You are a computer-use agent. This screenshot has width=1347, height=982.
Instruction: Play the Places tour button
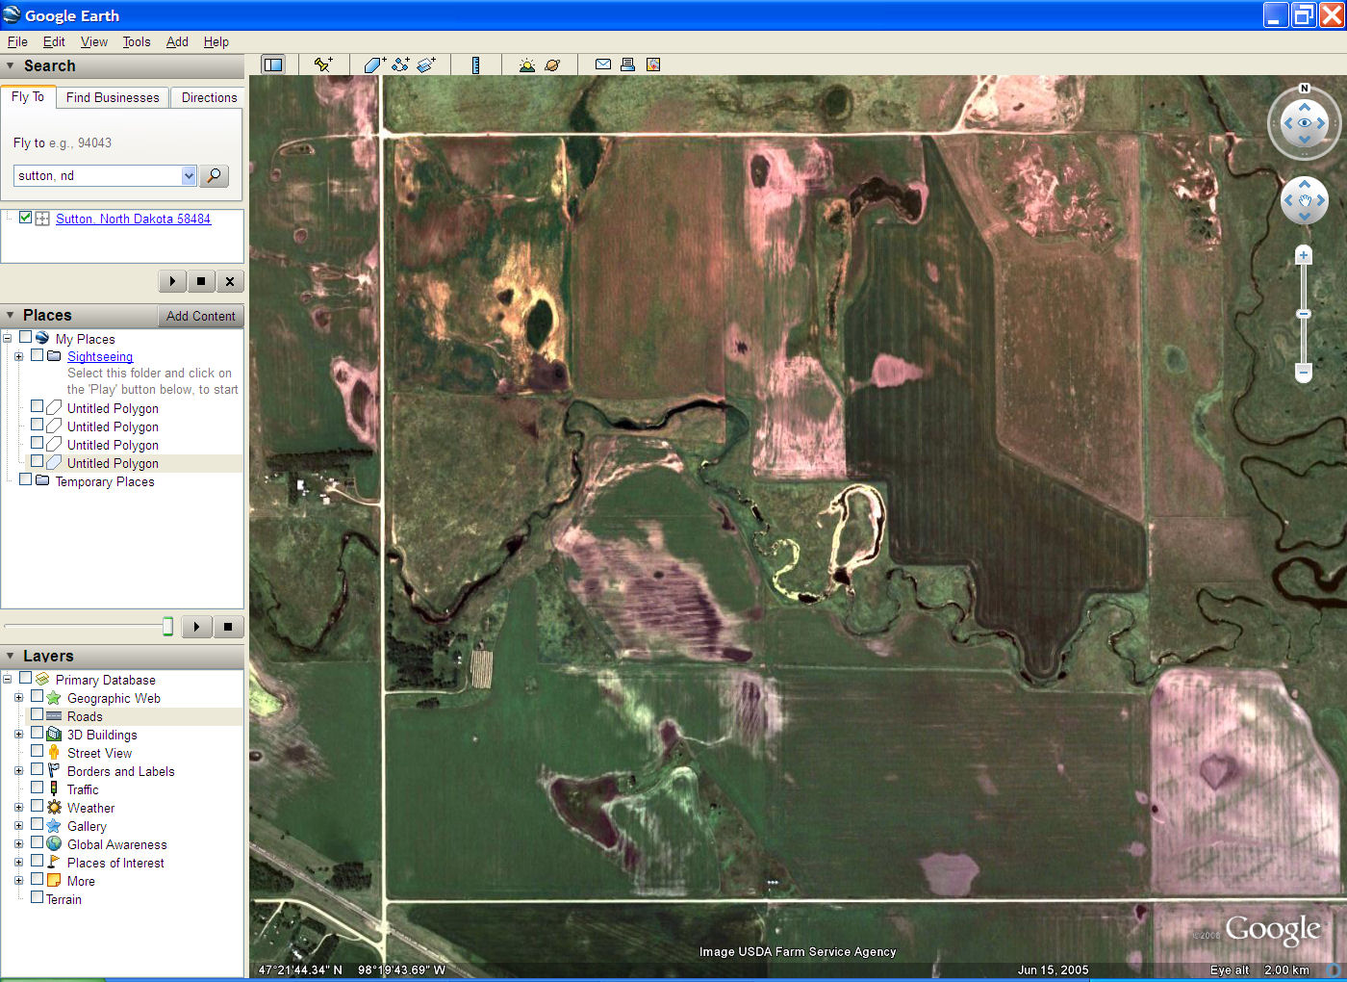tap(196, 627)
